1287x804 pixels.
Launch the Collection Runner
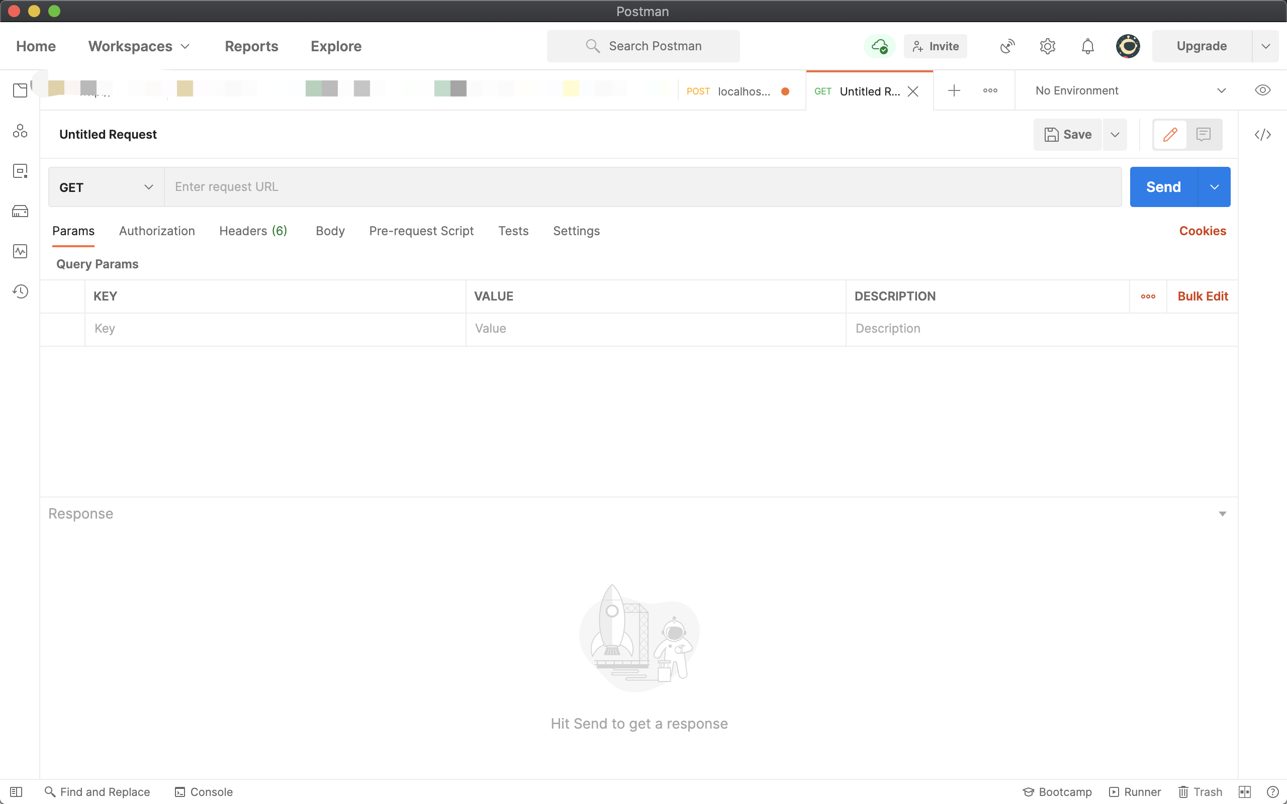tap(1137, 792)
